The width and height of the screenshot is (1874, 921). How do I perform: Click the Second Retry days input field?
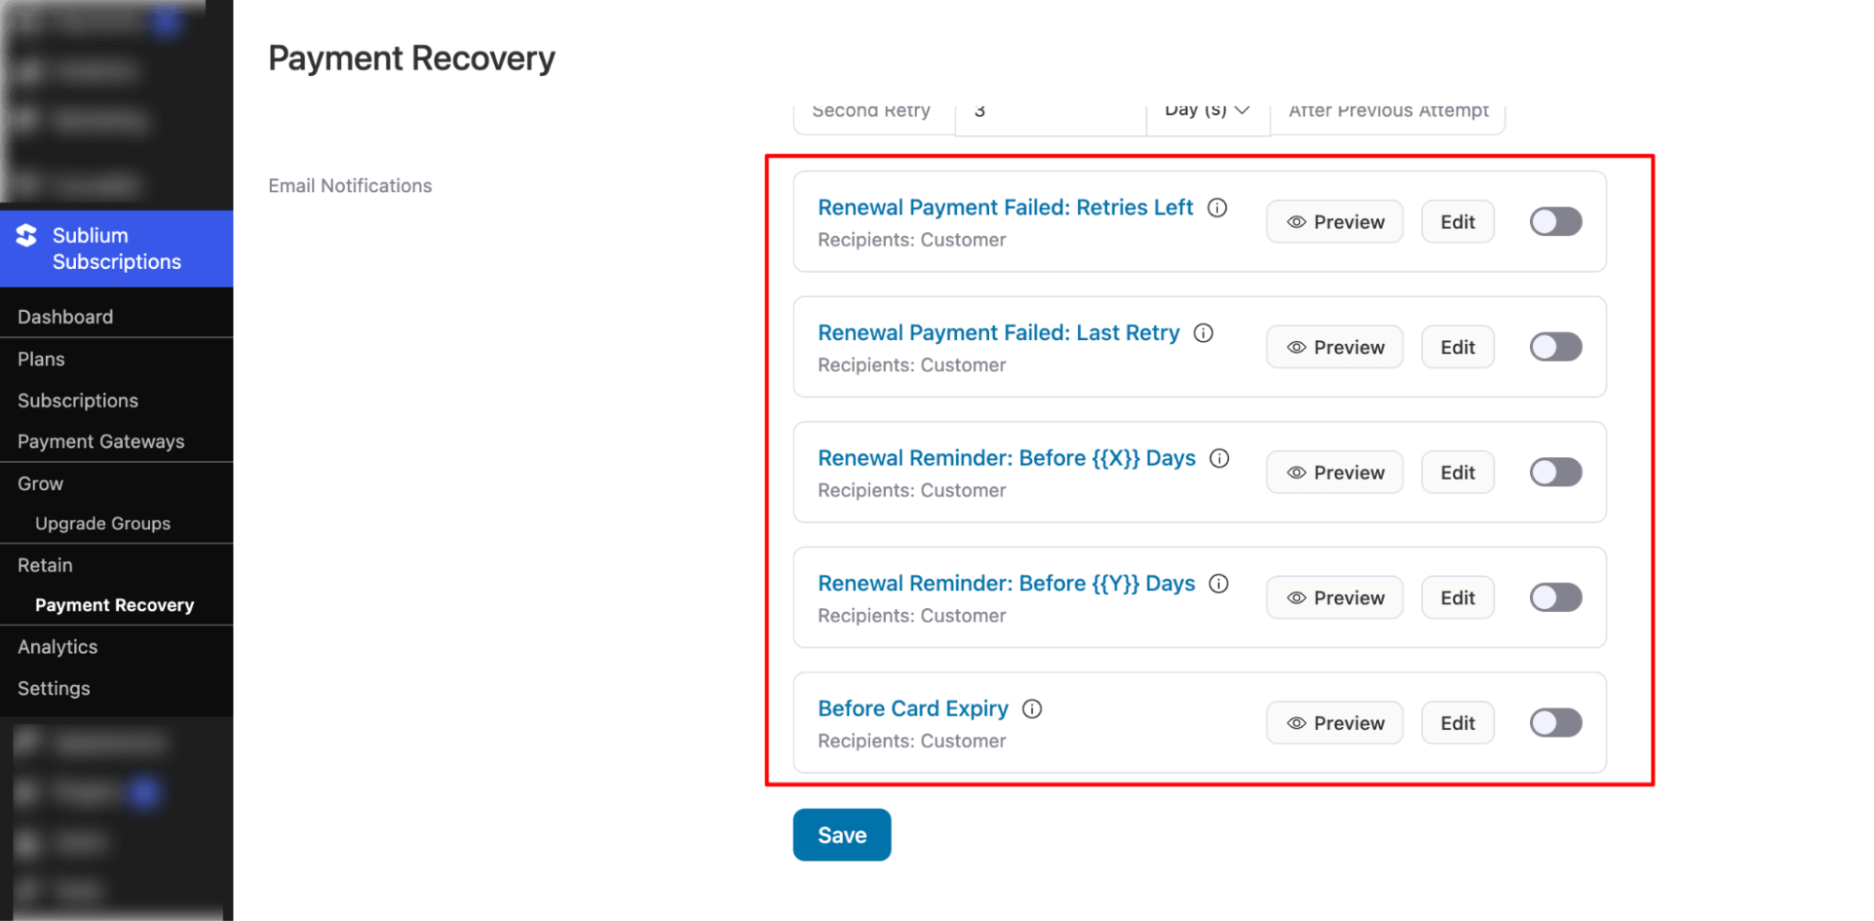point(1050,110)
